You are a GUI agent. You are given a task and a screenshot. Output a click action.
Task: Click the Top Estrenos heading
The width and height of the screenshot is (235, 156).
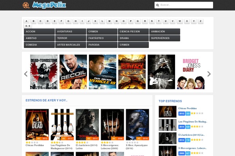[170, 101]
